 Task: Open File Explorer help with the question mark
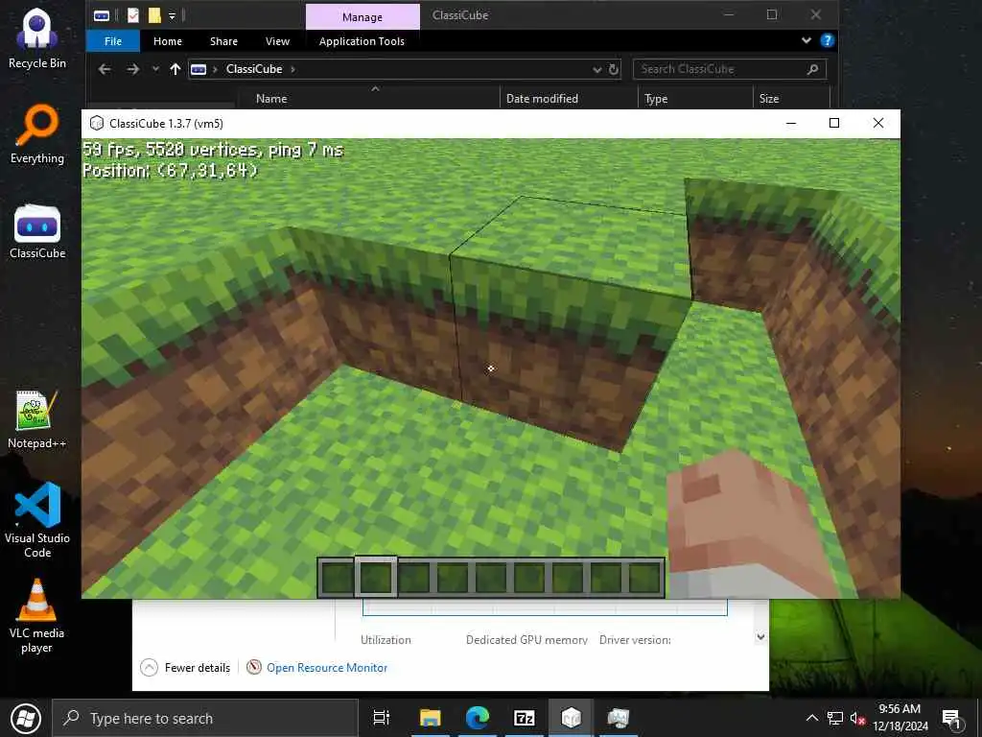828,40
